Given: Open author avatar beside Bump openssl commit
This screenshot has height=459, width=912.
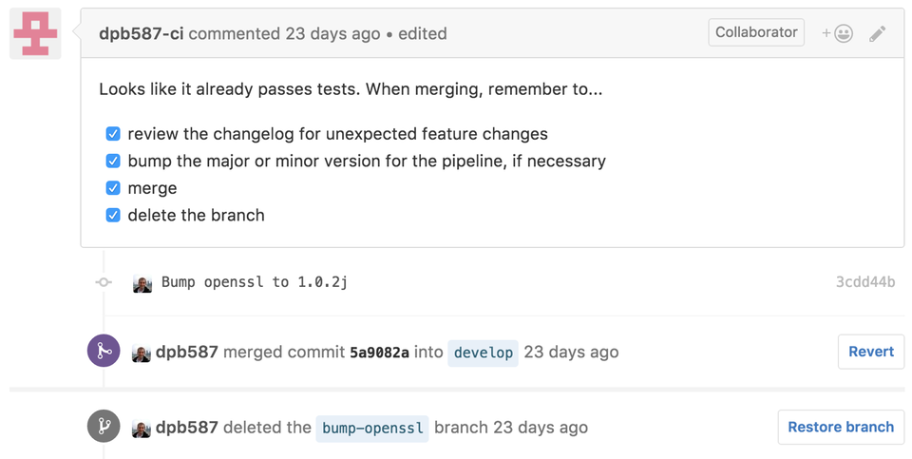Looking at the screenshot, I should (142, 283).
